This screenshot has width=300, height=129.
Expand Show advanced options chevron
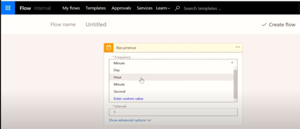pos(149,120)
